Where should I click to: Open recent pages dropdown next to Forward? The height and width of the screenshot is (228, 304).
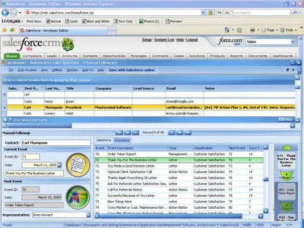(x=20, y=13)
